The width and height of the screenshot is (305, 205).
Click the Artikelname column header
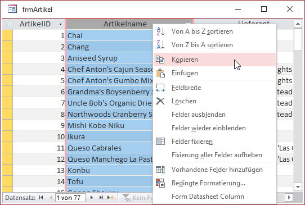coord(125,24)
